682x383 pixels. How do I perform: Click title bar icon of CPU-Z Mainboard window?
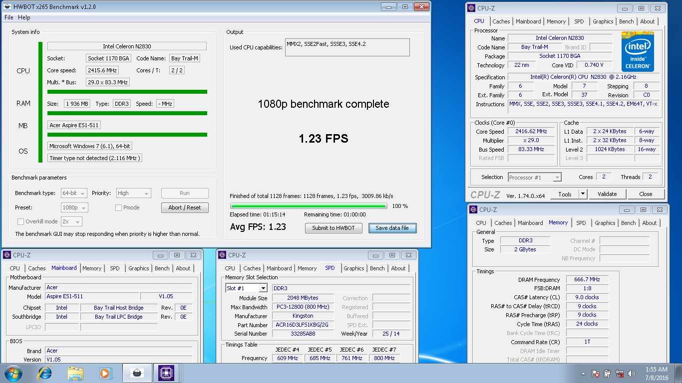pos(7,255)
